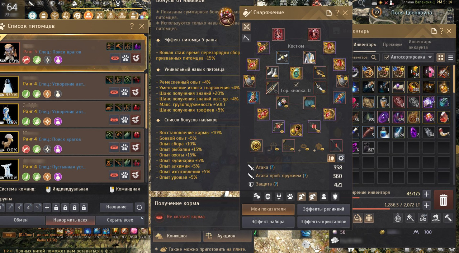
Task: Switch inventory to the list view icon
Action: pos(450,57)
